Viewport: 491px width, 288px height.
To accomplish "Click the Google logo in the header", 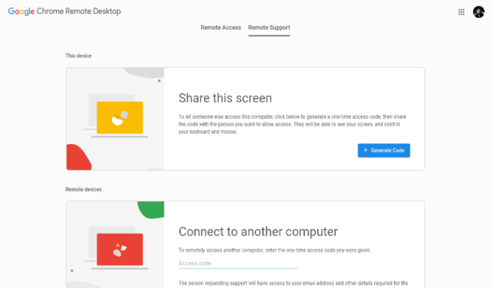I will tap(22, 12).
